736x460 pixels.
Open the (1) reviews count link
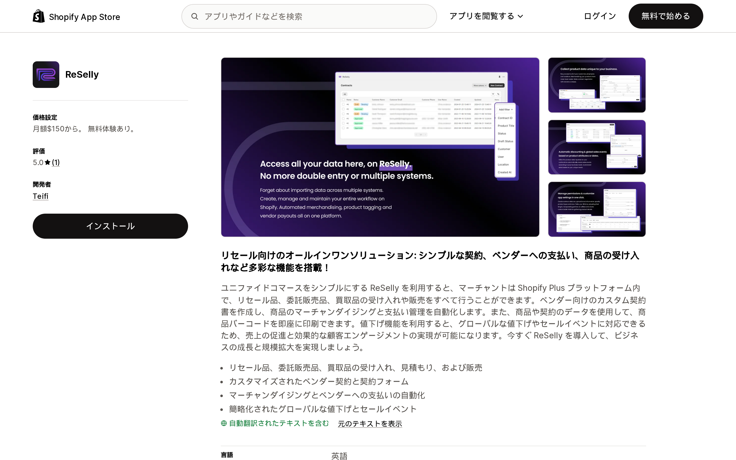pos(56,163)
